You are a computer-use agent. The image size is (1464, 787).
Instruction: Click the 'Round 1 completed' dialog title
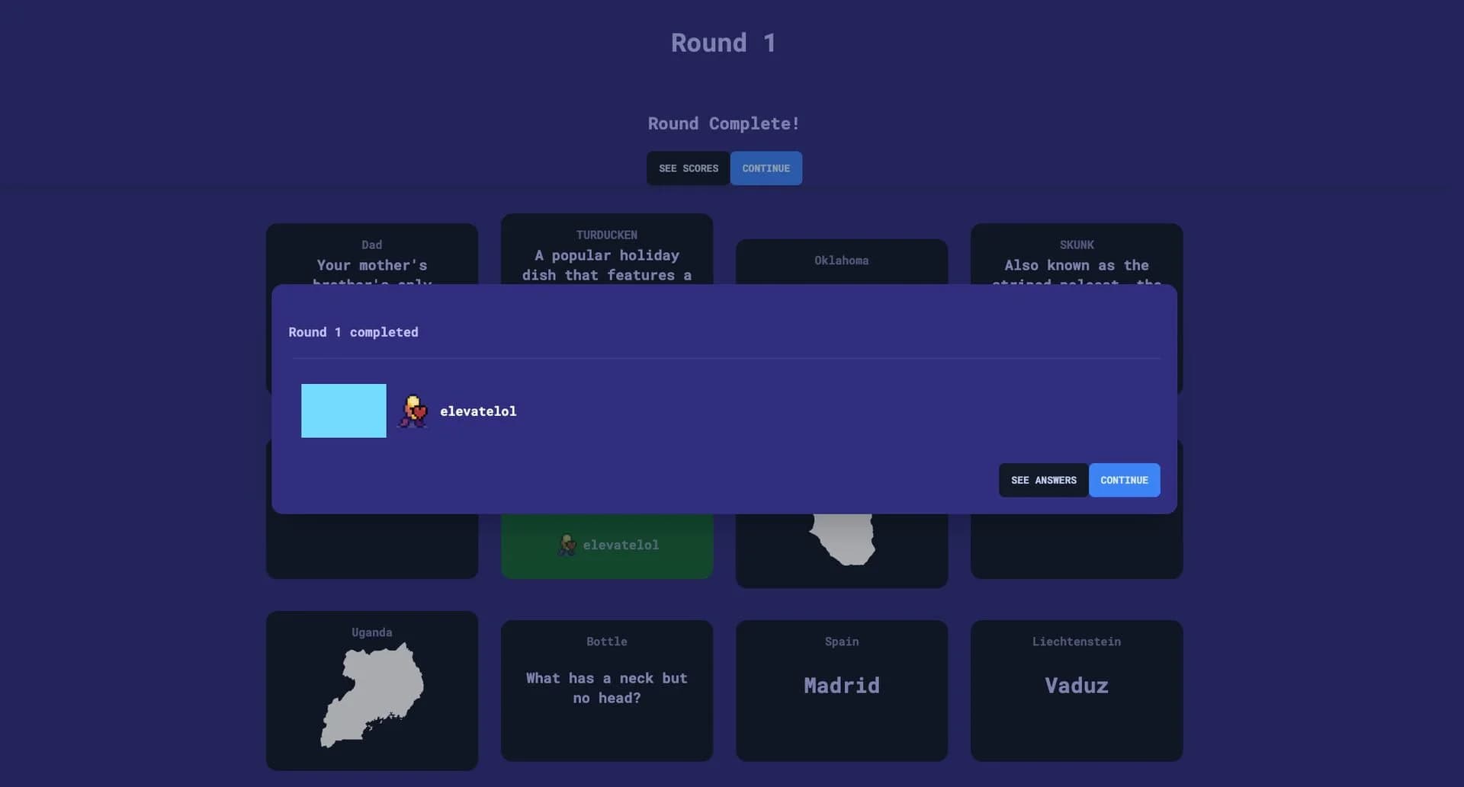pos(353,332)
